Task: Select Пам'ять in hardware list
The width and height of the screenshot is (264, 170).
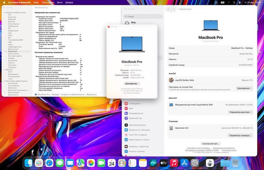Action: tap(11, 63)
